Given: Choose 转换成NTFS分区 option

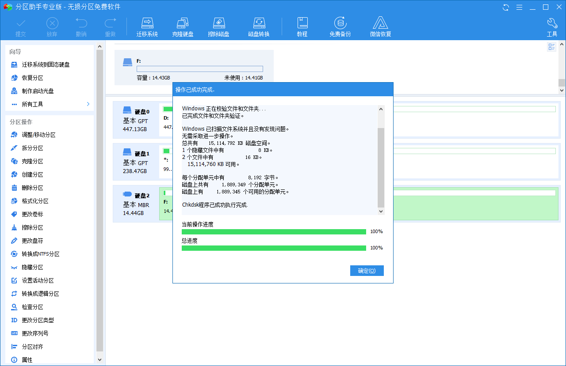Looking at the screenshot, I should tap(35, 254).
